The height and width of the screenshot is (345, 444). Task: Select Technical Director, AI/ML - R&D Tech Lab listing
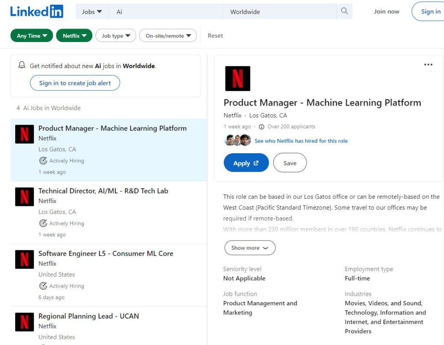point(109,213)
